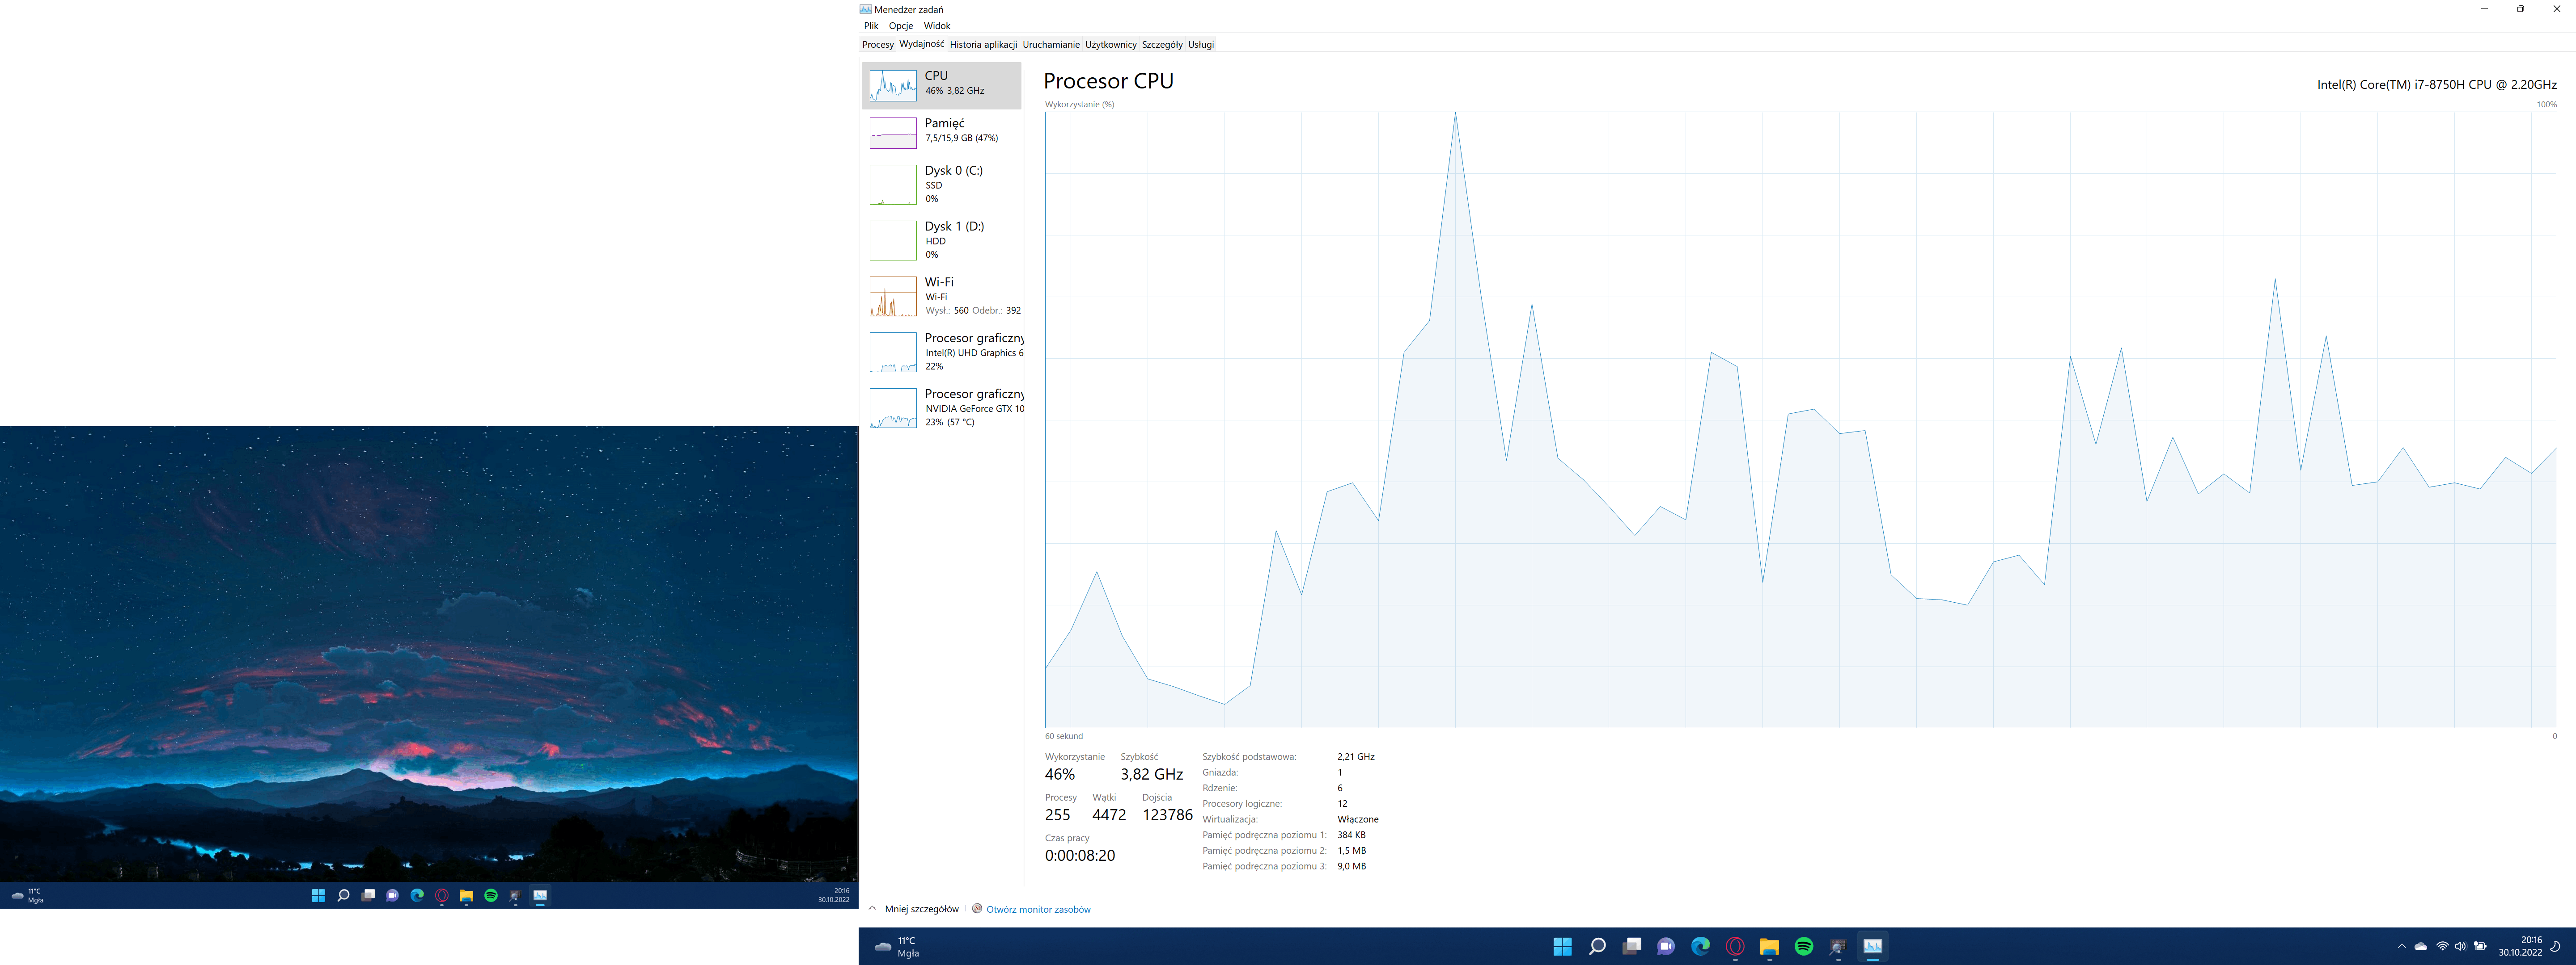Open the Pamięć memory panel
Screen dimensions: 2576x965
(x=941, y=132)
